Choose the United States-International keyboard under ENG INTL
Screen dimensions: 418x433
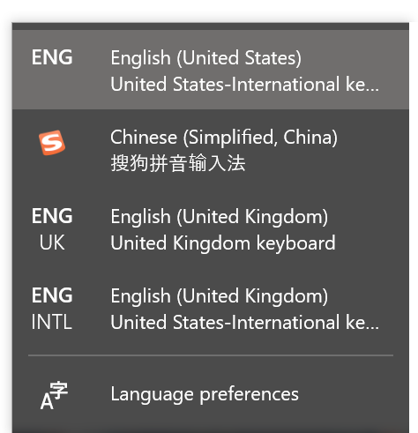pos(244,323)
